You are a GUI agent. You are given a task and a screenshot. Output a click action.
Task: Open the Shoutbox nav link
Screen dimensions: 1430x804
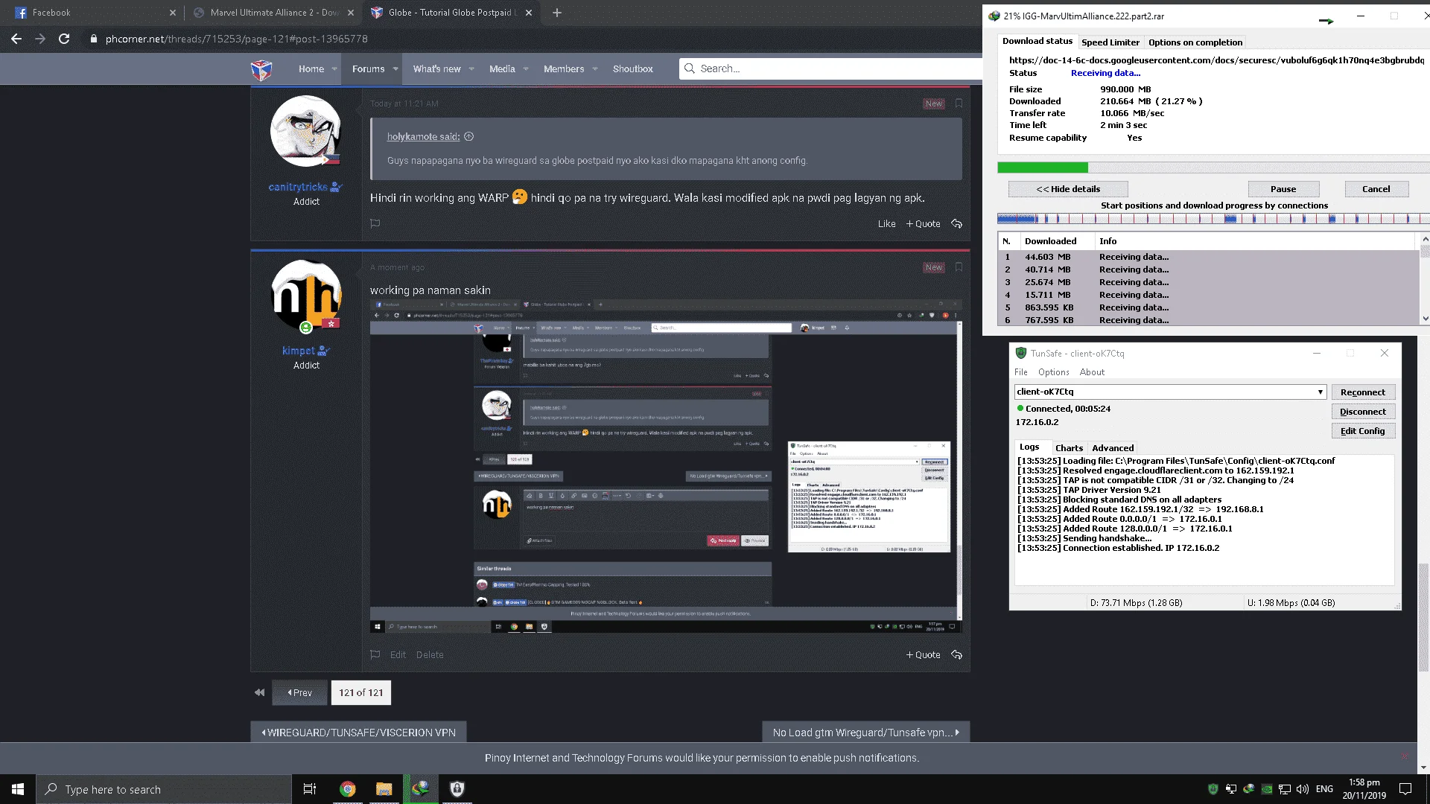[x=632, y=68]
